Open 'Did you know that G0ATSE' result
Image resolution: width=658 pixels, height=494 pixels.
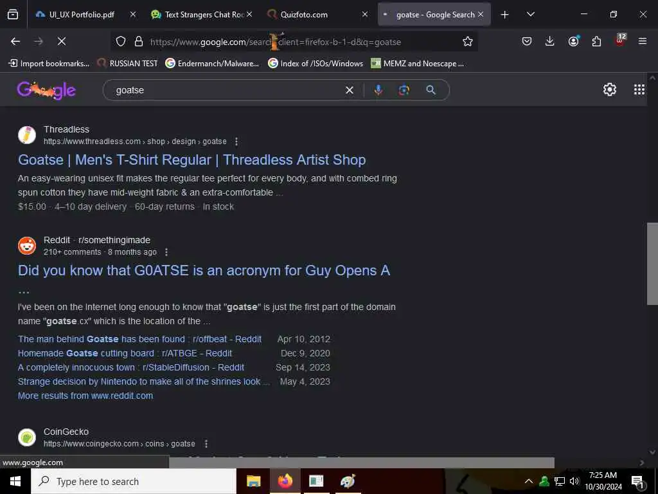pyautogui.click(x=204, y=271)
